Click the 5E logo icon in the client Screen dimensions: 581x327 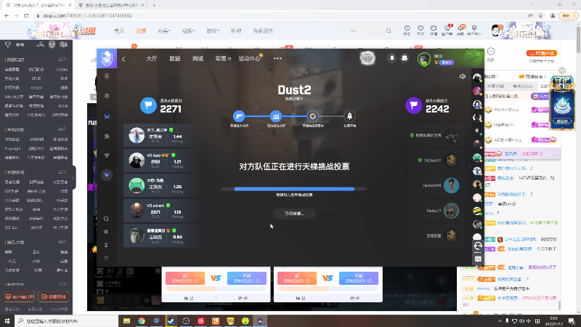click(107, 59)
